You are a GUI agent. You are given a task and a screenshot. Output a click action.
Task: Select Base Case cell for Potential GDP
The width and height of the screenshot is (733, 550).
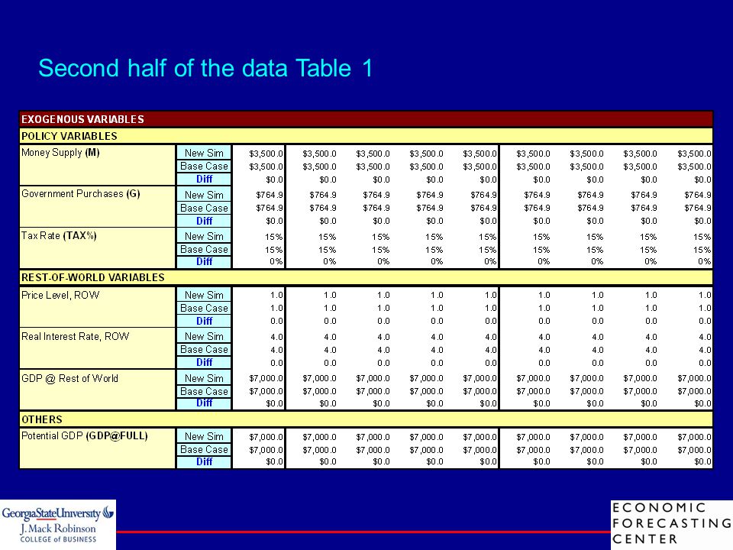(x=204, y=449)
